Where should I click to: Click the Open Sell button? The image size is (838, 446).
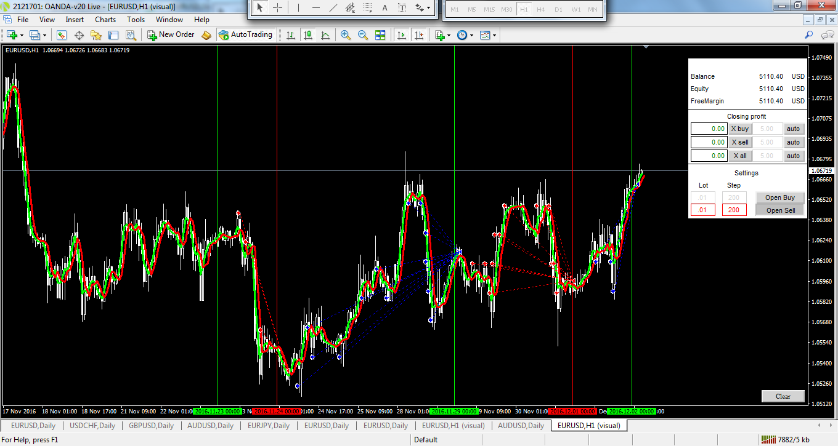(x=780, y=210)
